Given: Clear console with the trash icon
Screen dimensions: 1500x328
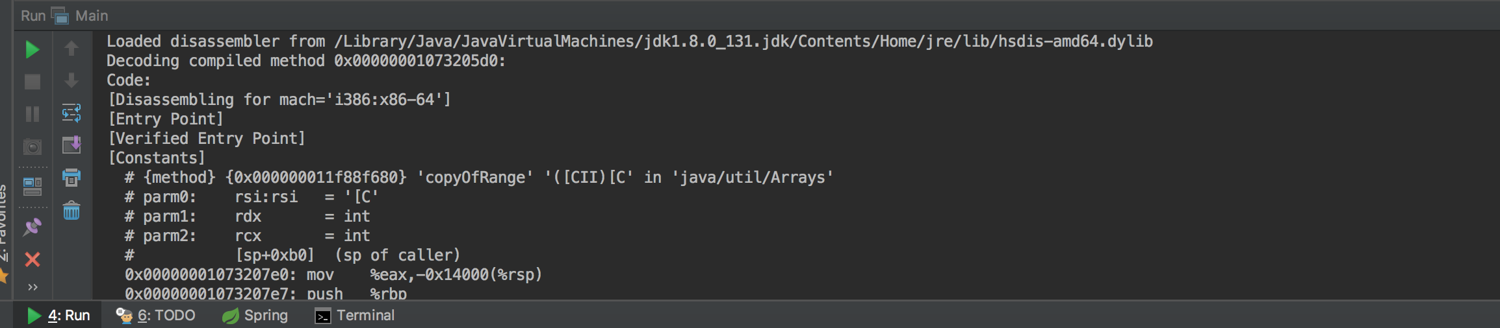Looking at the screenshot, I should [71, 210].
